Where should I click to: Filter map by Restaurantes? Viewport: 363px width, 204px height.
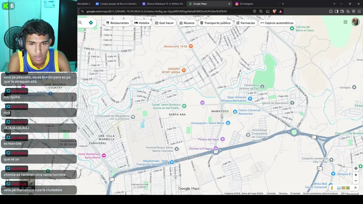117,23
